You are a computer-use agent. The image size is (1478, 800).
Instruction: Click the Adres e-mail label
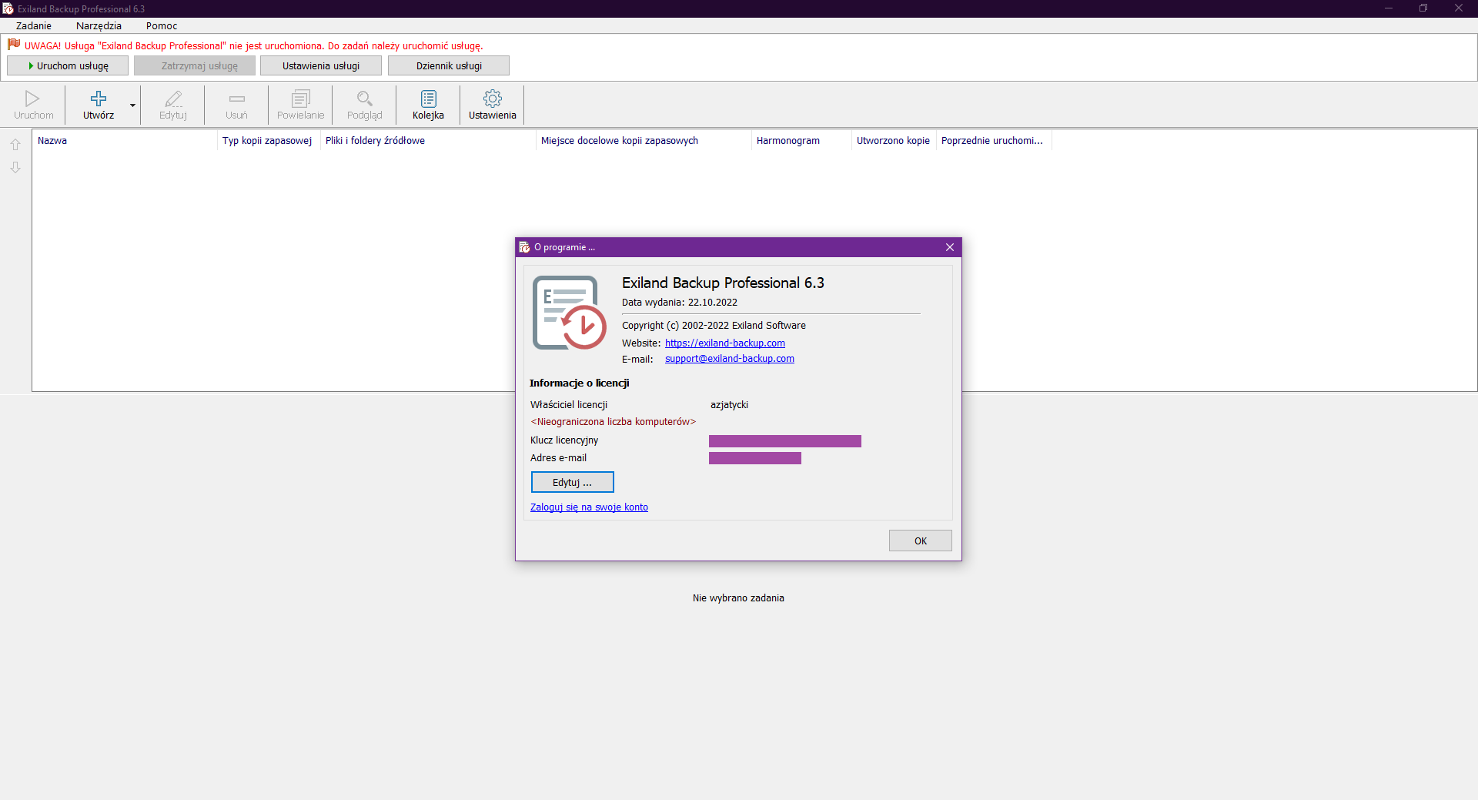click(558, 458)
